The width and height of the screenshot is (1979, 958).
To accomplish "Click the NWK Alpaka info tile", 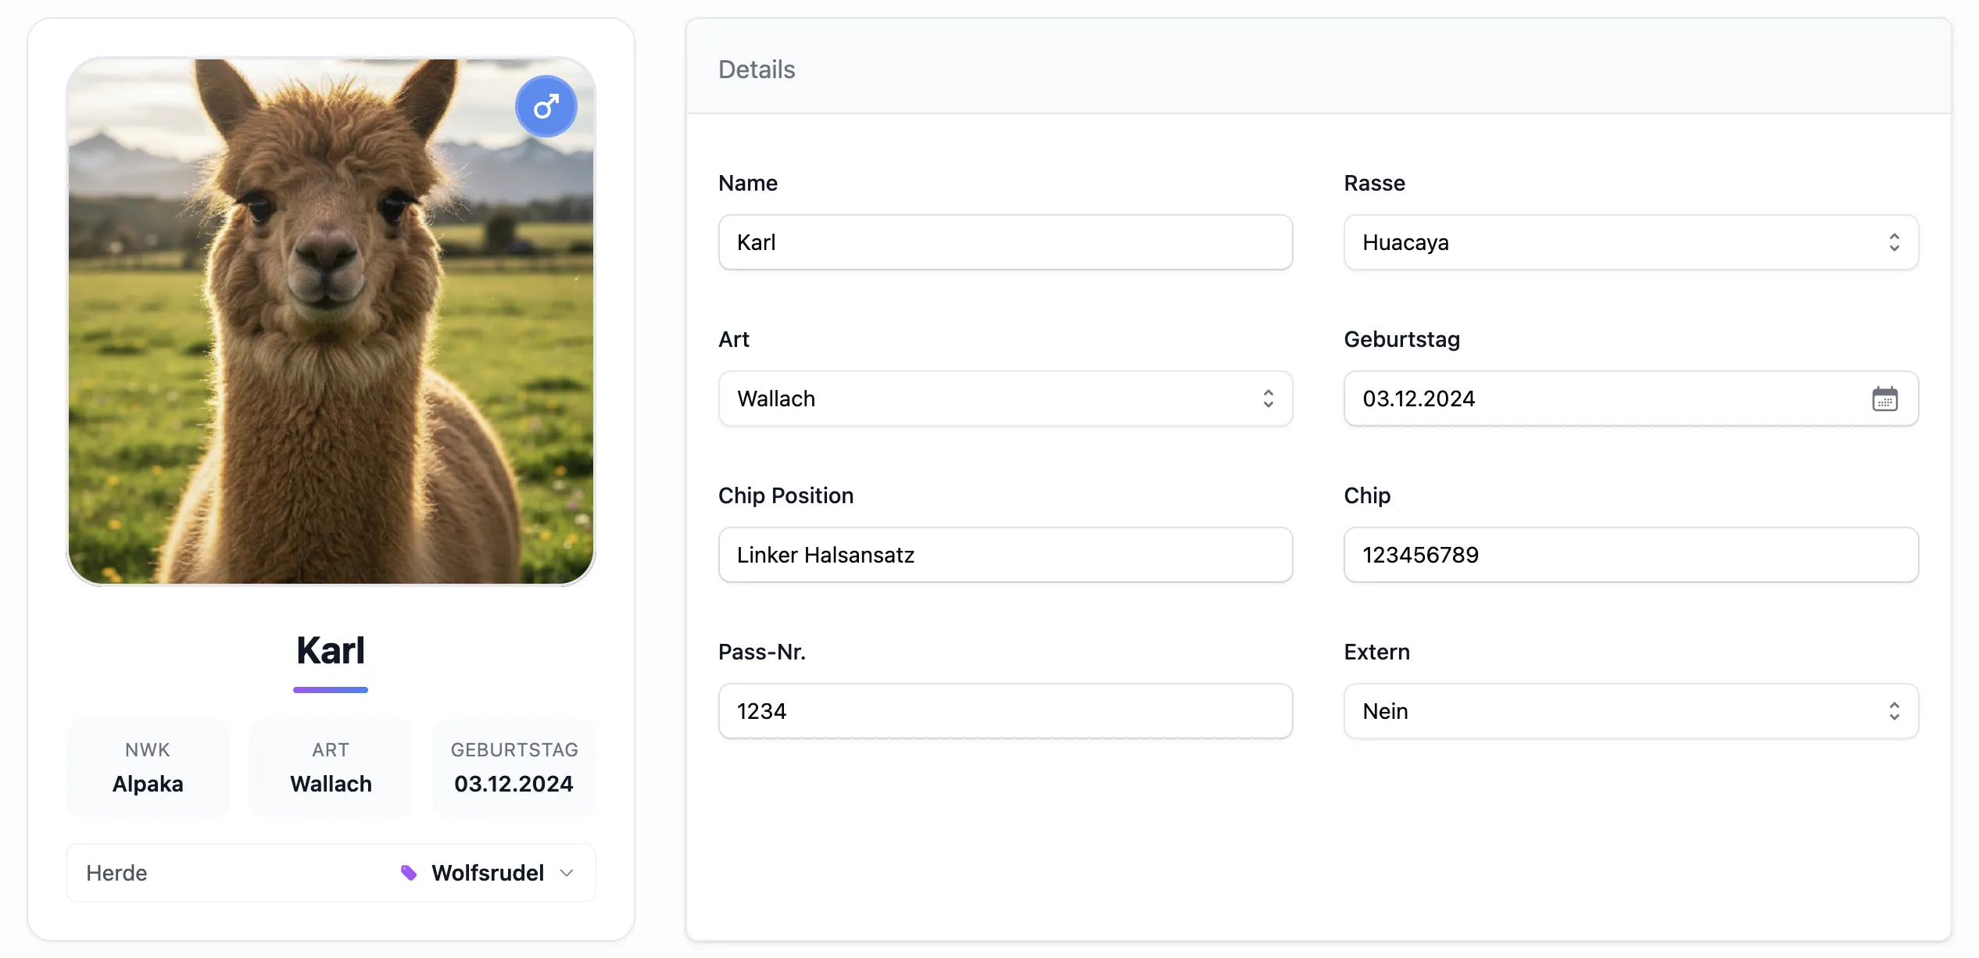I will (x=148, y=767).
